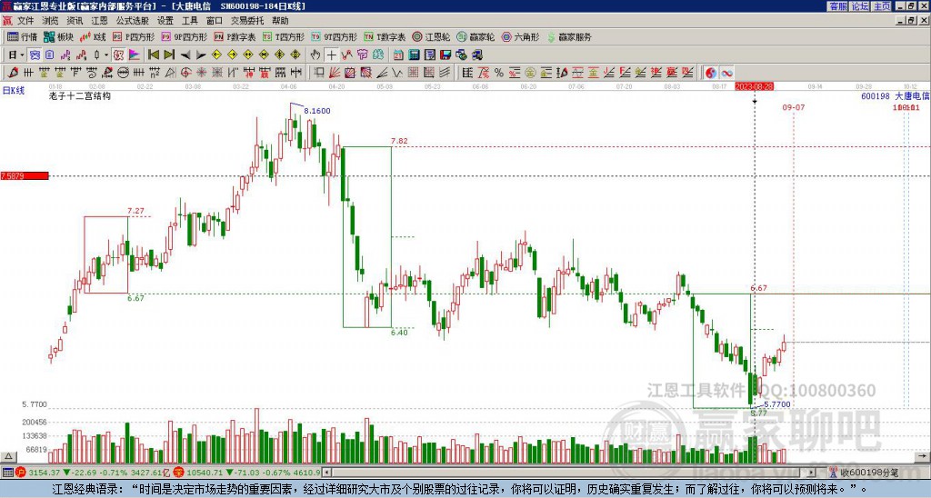Open the 9P四方形 tool
This screenshot has width=931, height=498.
pos(185,36)
